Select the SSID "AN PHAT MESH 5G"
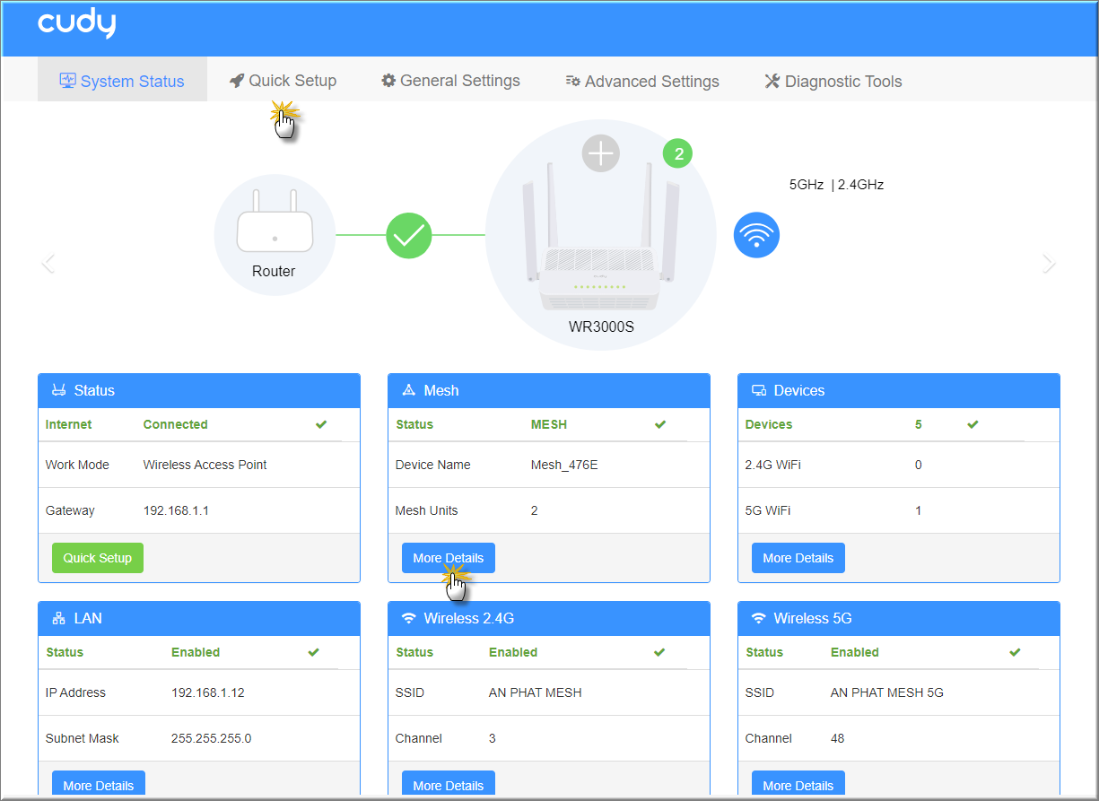Image resolution: width=1099 pixels, height=801 pixels. tap(887, 693)
